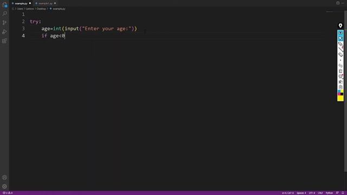
Task: Open the Accounts menu icon
Action: pos(4,177)
